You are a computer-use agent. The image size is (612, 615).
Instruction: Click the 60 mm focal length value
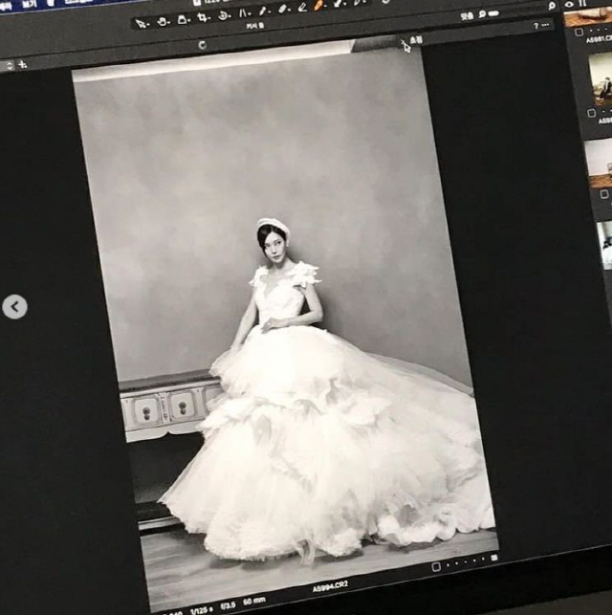pos(254,601)
